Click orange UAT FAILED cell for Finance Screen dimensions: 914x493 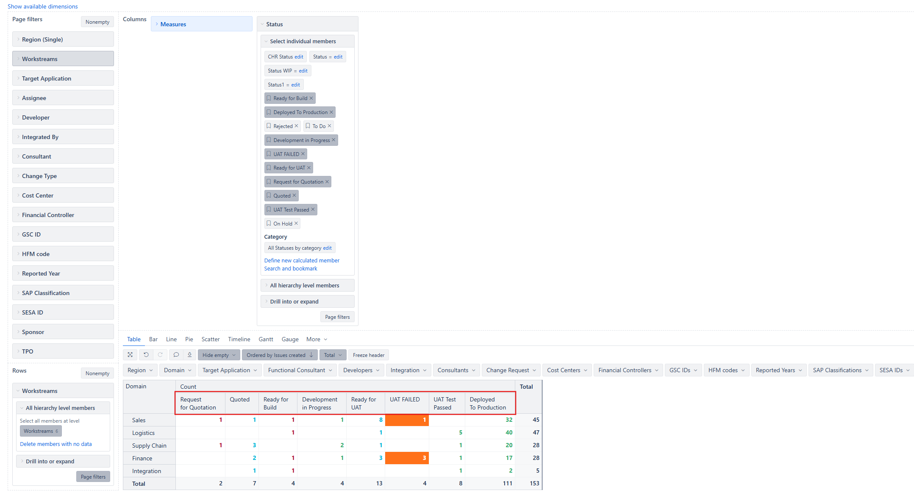coord(406,458)
